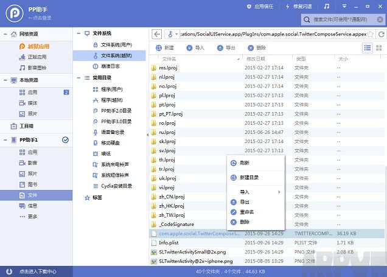Choose 新建目录 in the context menu
Image resolution: width=387 pixels, height=277 pixels.
tap(256, 178)
